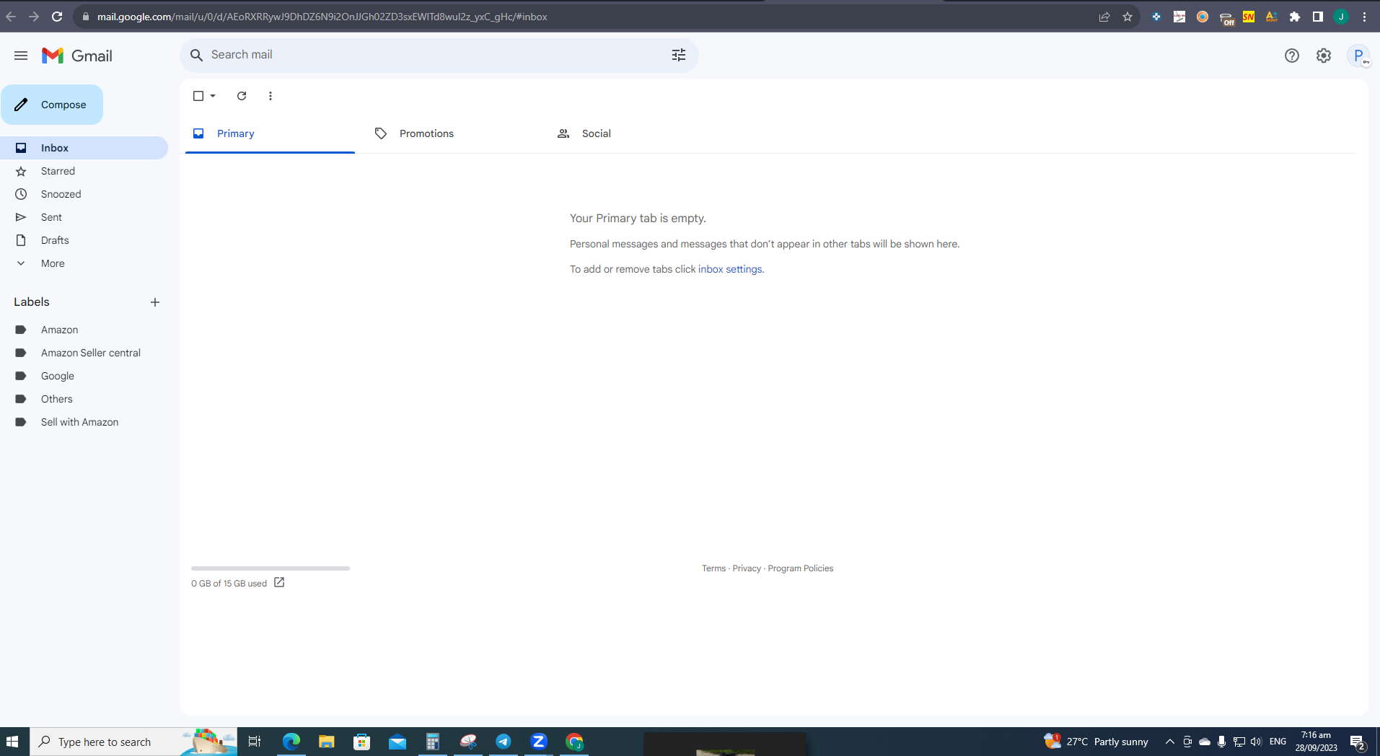Screen dimensions: 1380x756
Task: Open storage management external link icon
Action: 279,582
